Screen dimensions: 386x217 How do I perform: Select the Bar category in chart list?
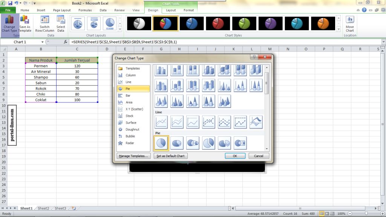click(x=133, y=95)
